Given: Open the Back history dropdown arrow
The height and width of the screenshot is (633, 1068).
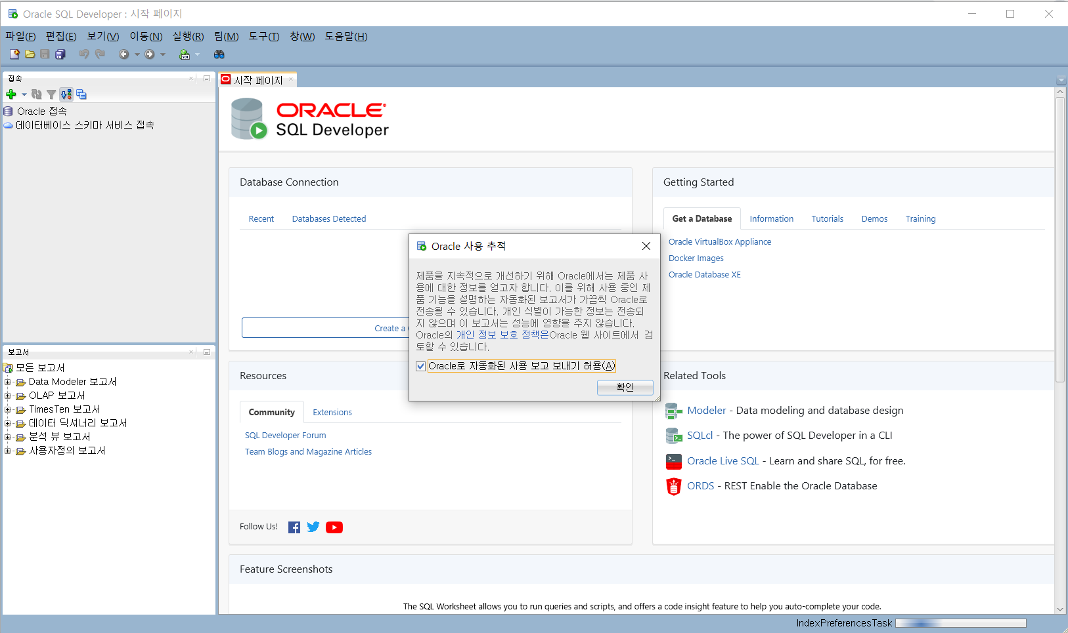Looking at the screenshot, I should [137, 54].
